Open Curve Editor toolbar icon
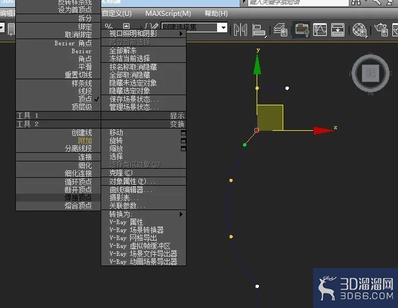 pyautogui.click(x=320, y=30)
